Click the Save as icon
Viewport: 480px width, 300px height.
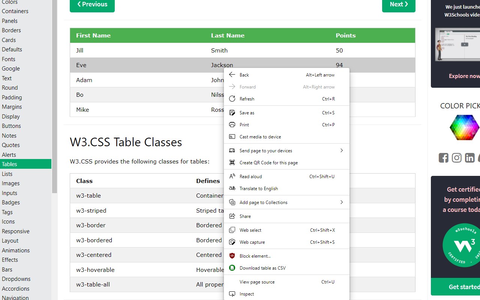pyautogui.click(x=232, y=112)
